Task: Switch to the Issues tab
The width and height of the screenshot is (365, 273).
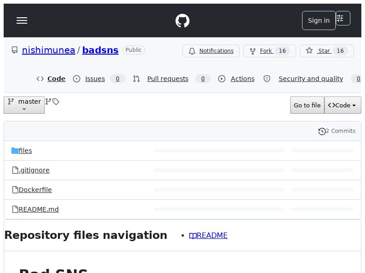Action: [95, 79]
